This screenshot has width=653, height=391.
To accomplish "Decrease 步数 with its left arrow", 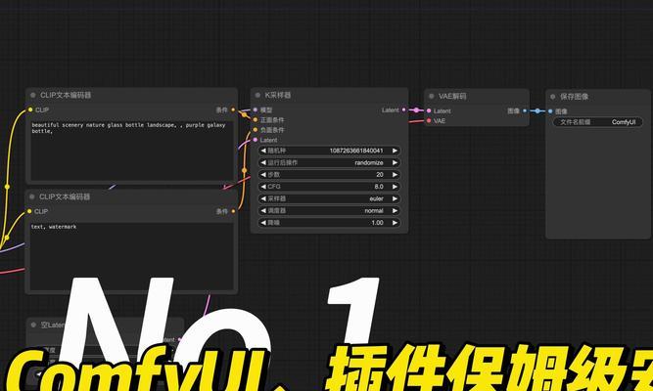I will (263, 175).
